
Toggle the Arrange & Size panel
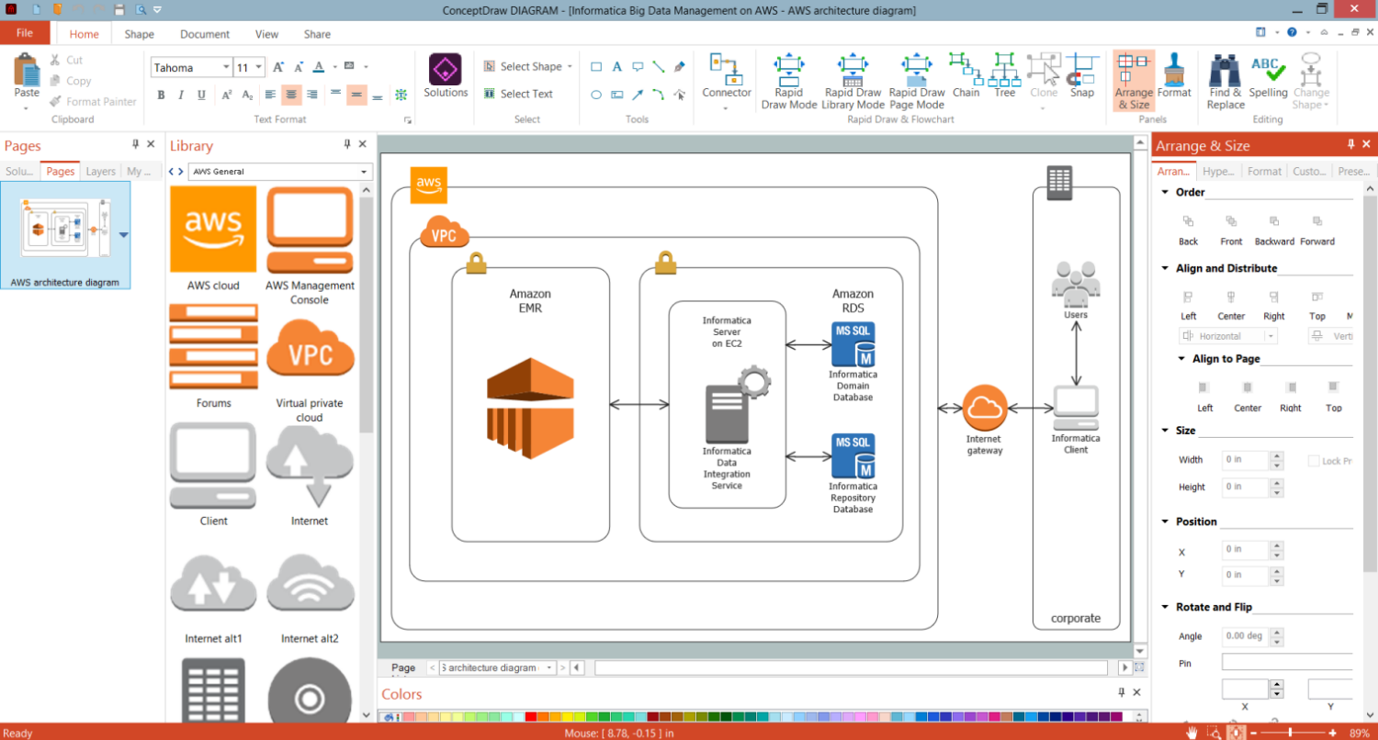(x=1134, y=81)
